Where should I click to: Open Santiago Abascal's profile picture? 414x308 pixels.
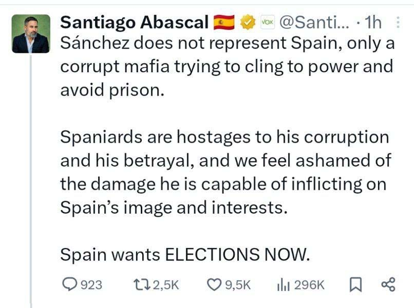[x=31, y=34]
